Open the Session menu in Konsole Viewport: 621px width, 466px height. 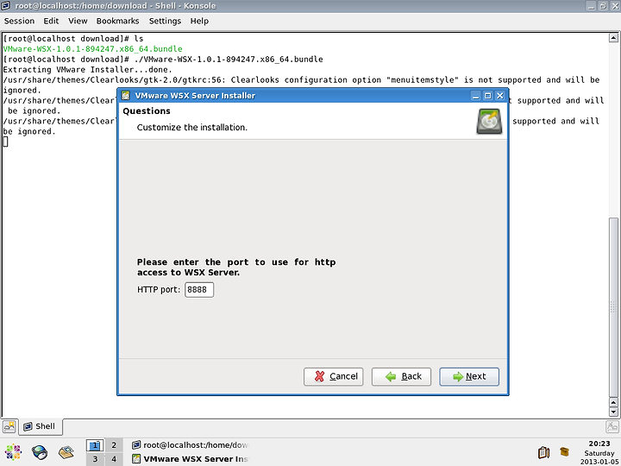[x=19, y=21]
